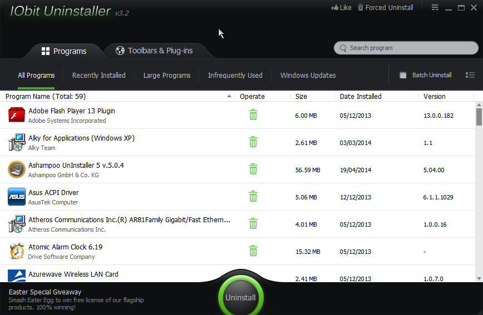The height and width of the screenshot is (315, 483).
Task: Click publisher text Drive Software Company
Action: (61, 257)
